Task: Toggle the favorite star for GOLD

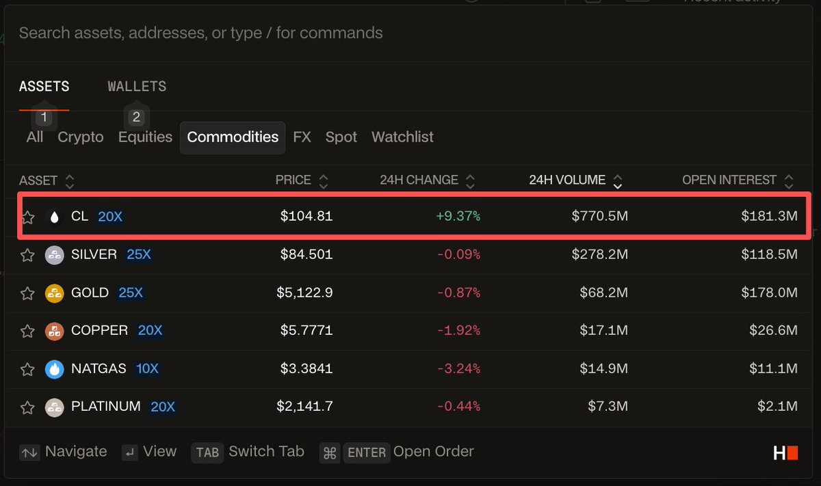Action: (27, 293)
